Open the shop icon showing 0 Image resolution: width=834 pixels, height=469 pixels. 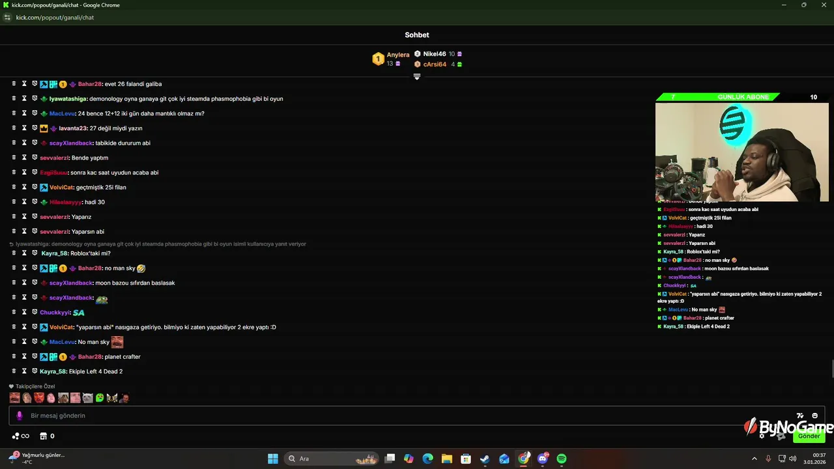pos(47,436)
